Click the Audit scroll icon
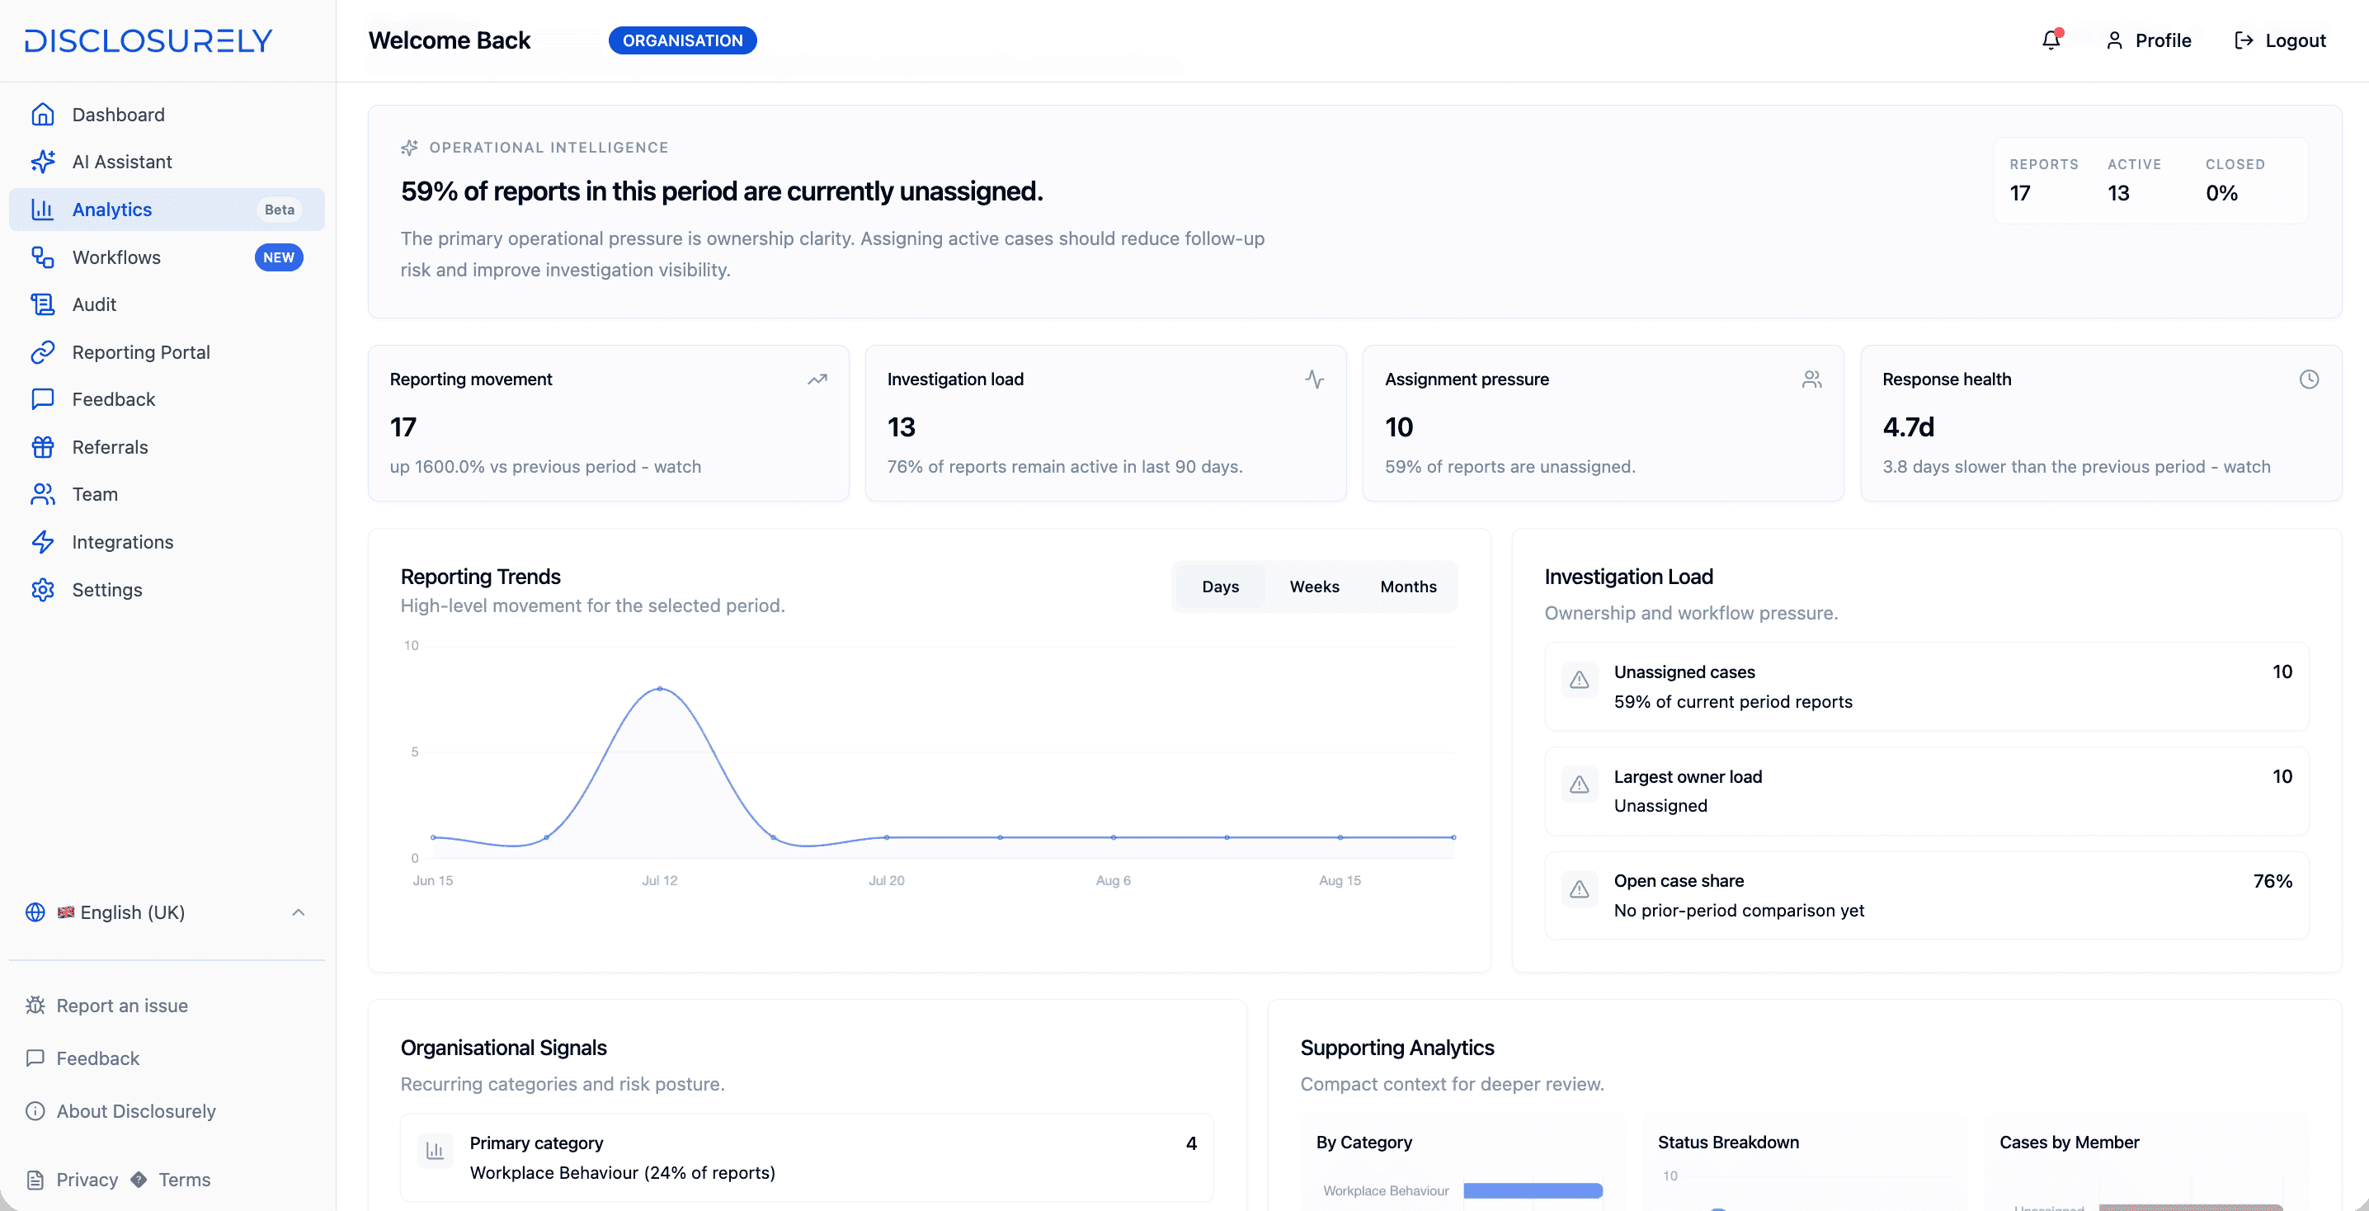 click(42, 304)
